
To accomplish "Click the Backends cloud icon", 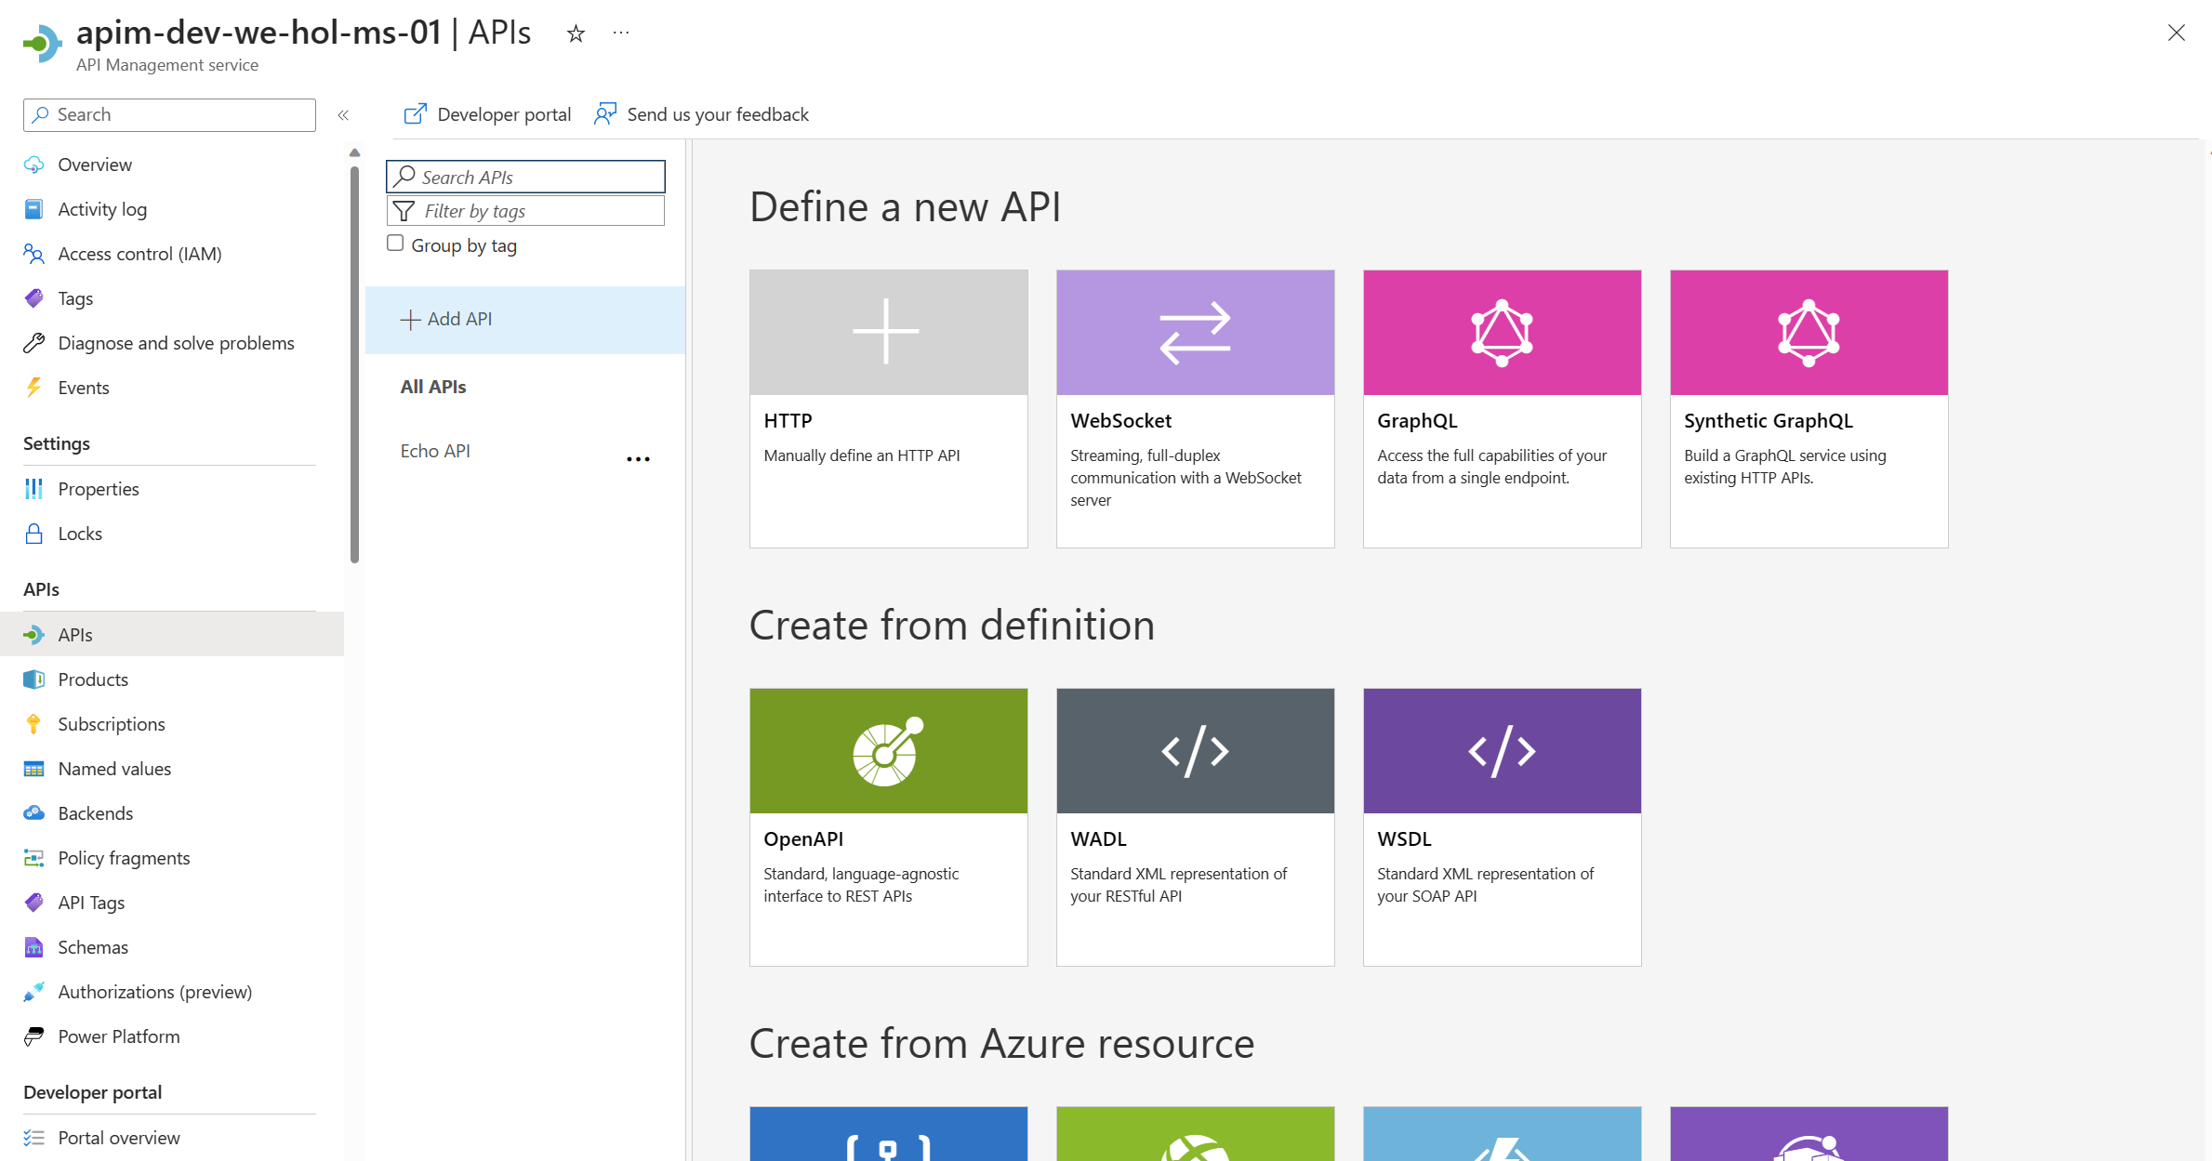I will pyautogui.click(x=34, y=813).
